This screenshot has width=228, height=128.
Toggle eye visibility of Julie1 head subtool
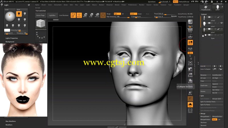tap(222, 23)
